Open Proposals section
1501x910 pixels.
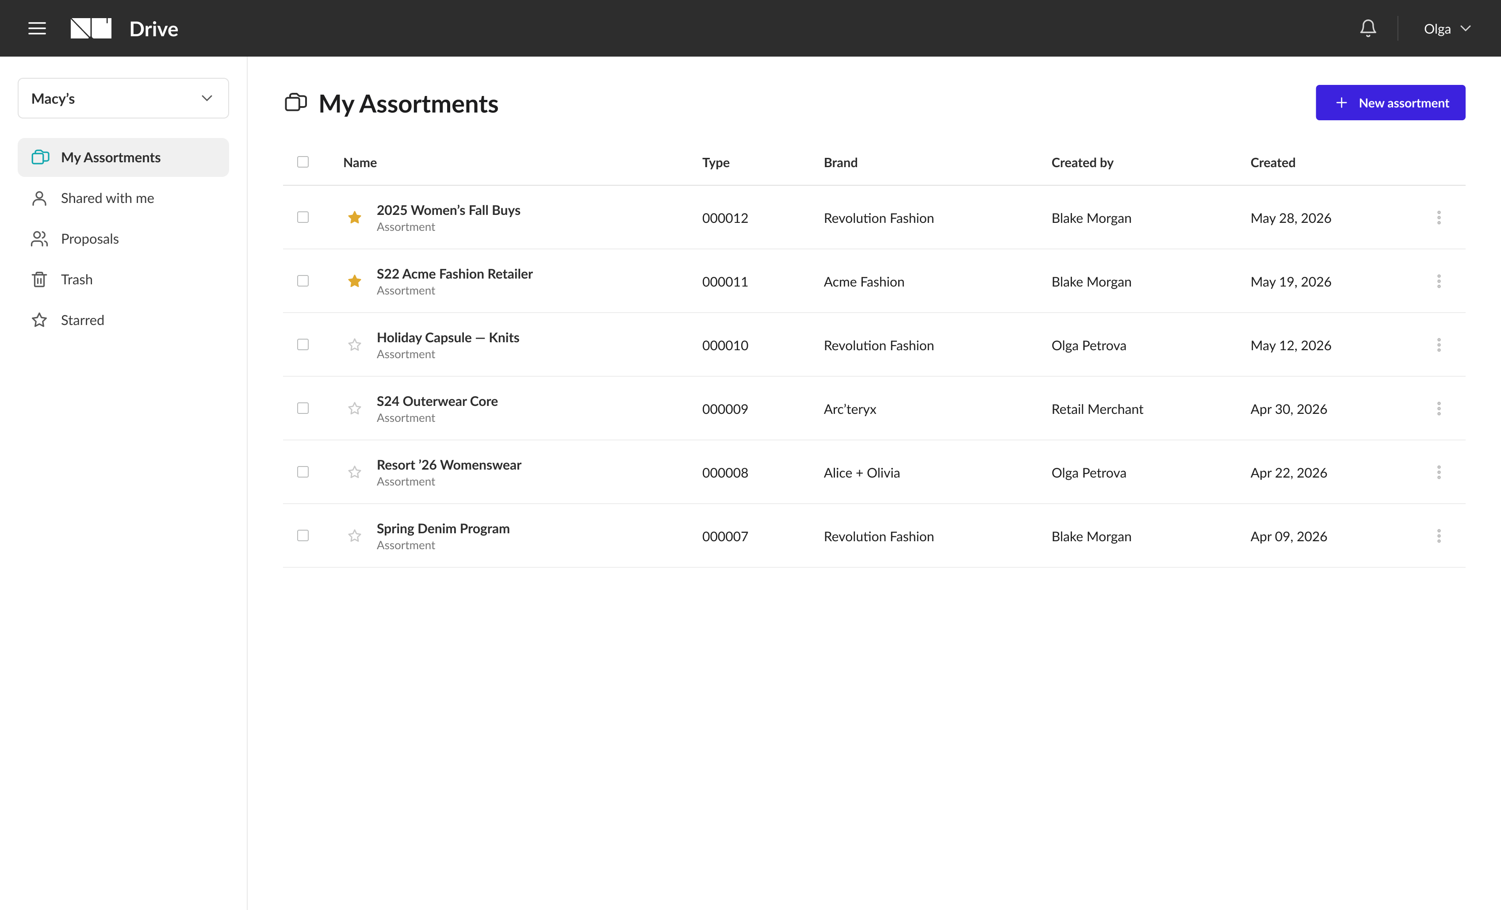[124, 239]
